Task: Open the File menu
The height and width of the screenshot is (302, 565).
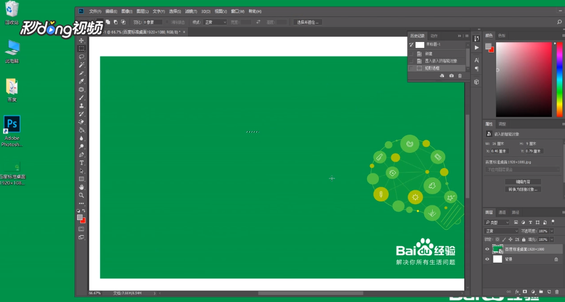Action: click(x=95, y=12)
